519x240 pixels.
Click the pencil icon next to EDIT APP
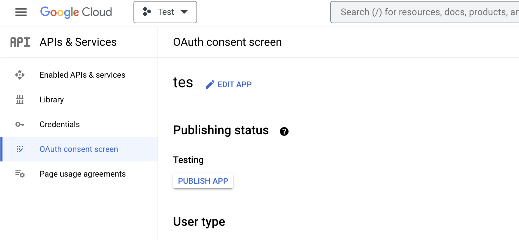tap(210, 84)
